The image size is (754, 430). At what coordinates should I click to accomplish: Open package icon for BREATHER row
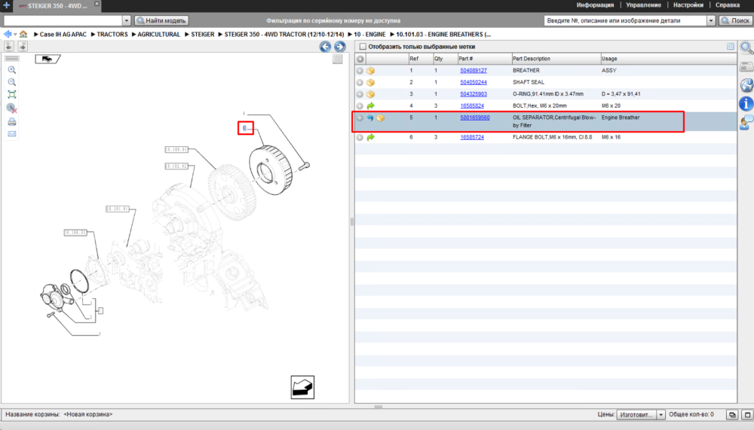click(371, 71)
